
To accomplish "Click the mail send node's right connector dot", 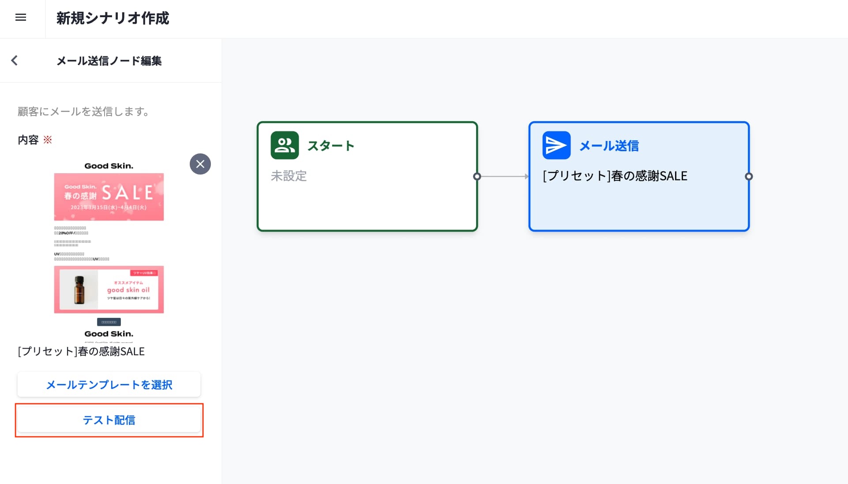I will click(x=749, y=176).
